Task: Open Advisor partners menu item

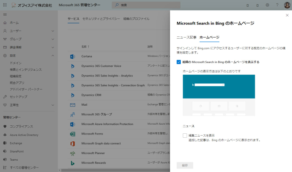Action: (26, 89)
